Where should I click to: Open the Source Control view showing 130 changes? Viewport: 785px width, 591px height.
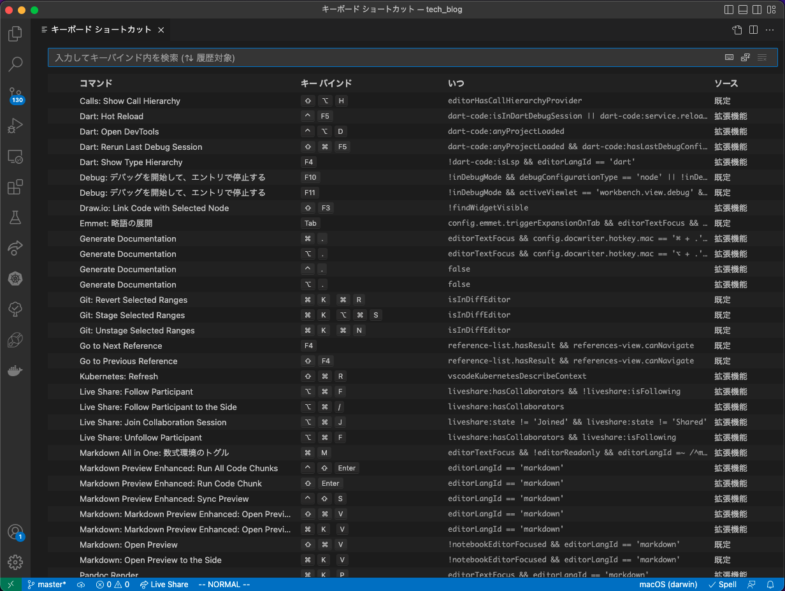(x=15, y=94)
